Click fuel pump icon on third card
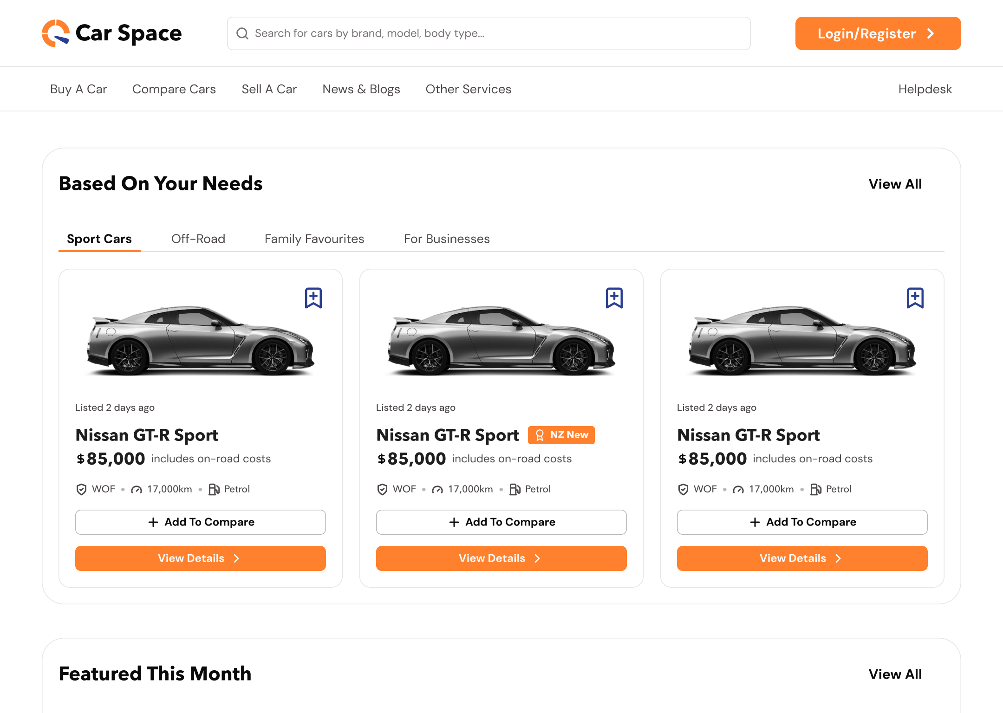 [x=815, y=489]
